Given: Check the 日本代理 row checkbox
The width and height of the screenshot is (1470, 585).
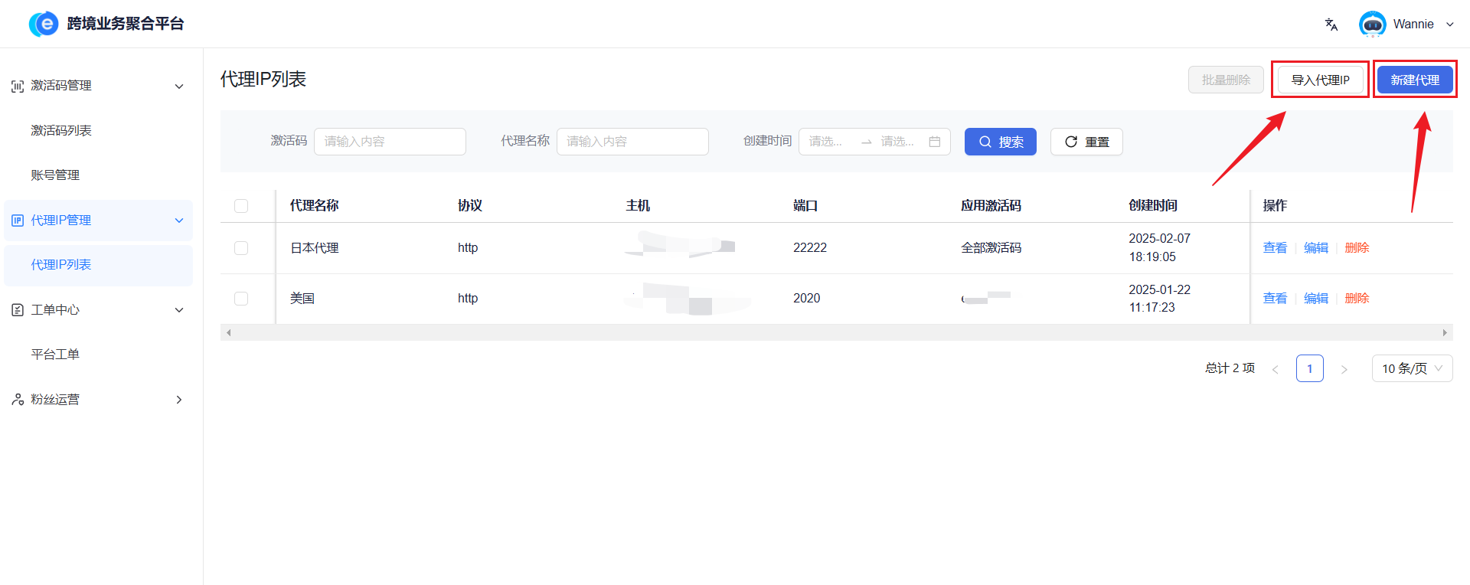Looking at the screenshot, I should coord(241,248).
